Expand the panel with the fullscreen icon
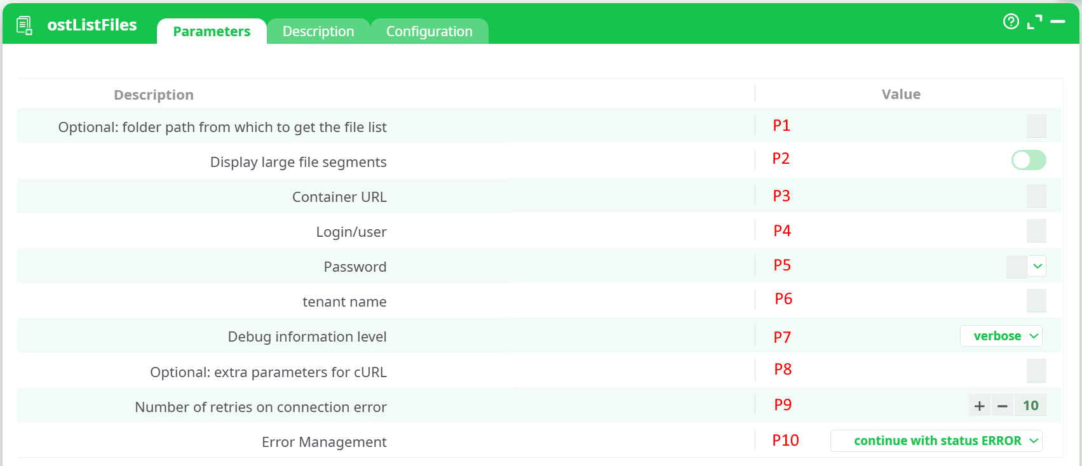Image resolution: width=1082 pixels, height=466 pixels. (x=1034, y=22)
